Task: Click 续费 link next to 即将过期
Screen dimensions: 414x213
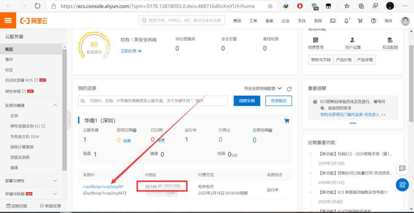Action: coord(127,141)
